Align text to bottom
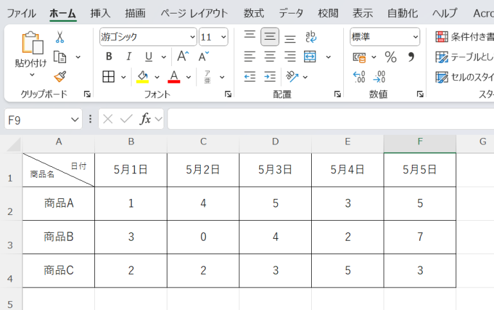 (290, 39)
